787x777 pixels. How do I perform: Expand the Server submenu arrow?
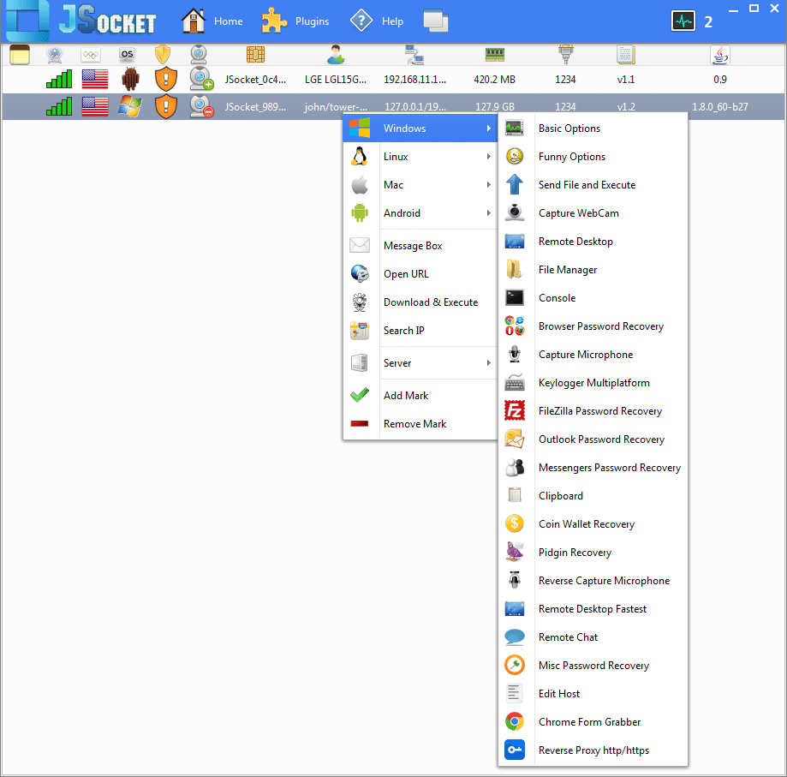pyautogui.click(x=489, y=363)
